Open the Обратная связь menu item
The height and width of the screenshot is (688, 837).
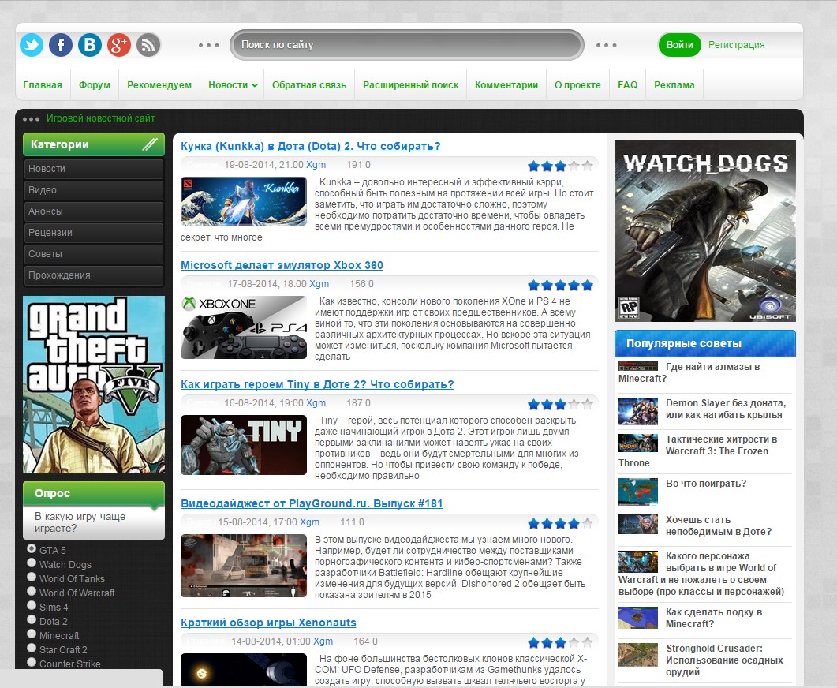click(x=309, y=85)
